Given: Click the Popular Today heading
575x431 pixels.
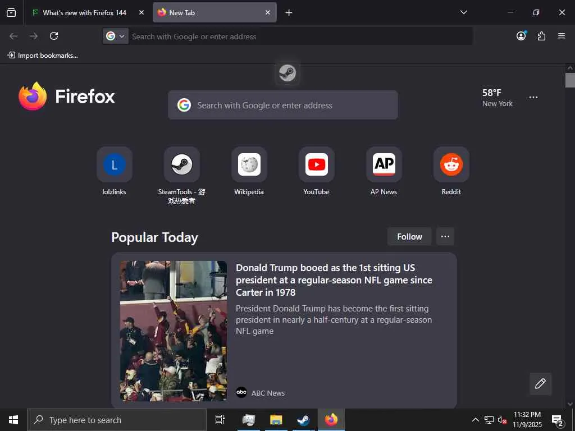Looking at the screenshot, I should point(155,237).
